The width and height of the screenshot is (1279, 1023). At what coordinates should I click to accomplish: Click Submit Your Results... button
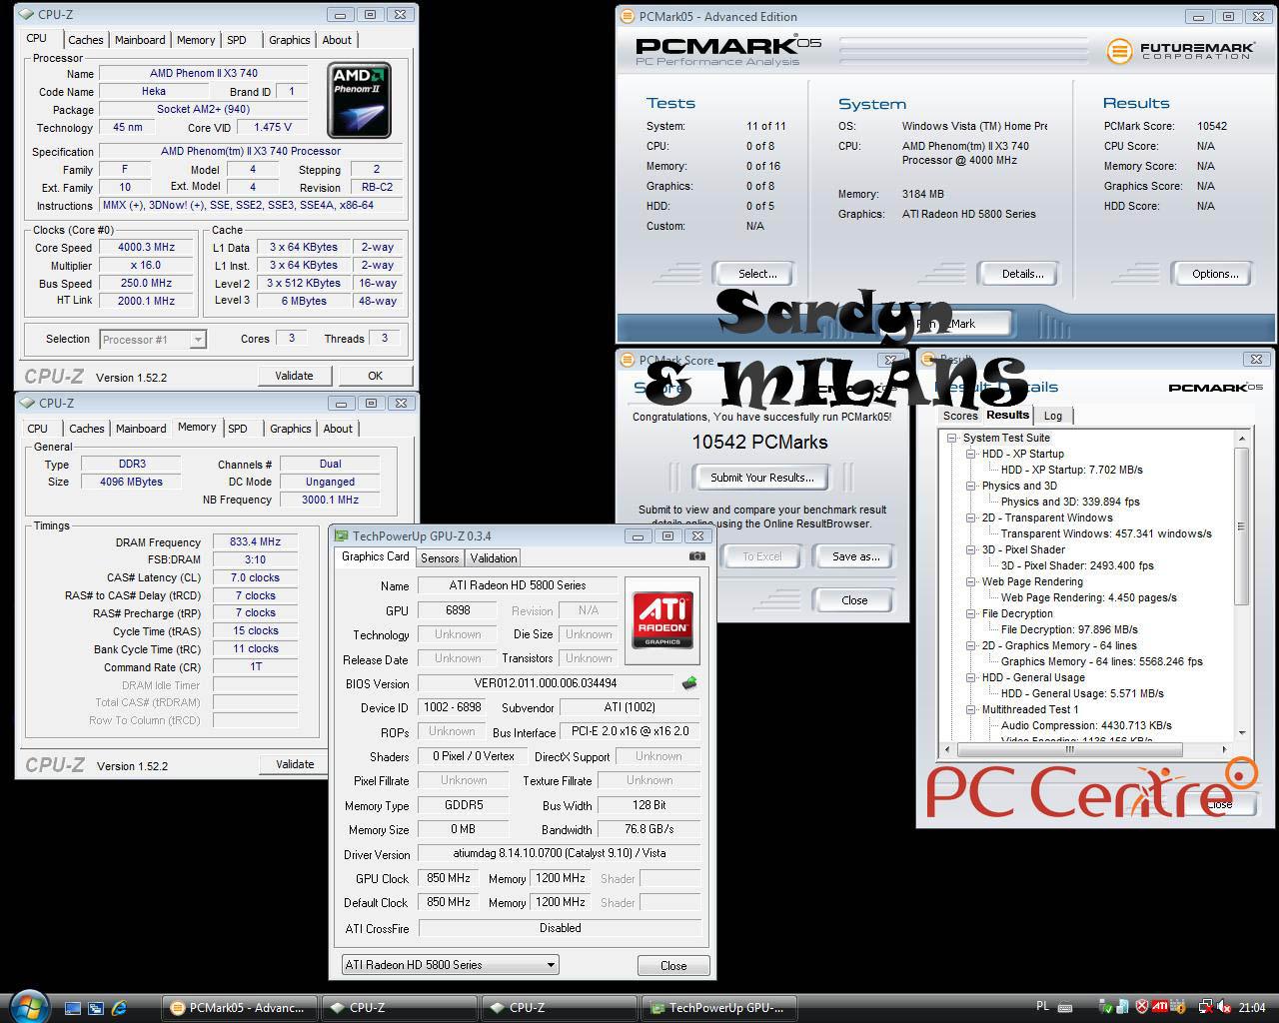click(761, 478)
